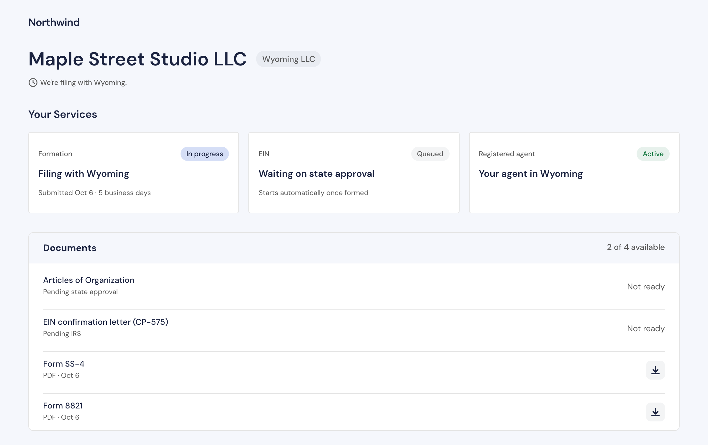708x445 pixels.
Task: Open the EIN service card
Action: tap(354, 173)
